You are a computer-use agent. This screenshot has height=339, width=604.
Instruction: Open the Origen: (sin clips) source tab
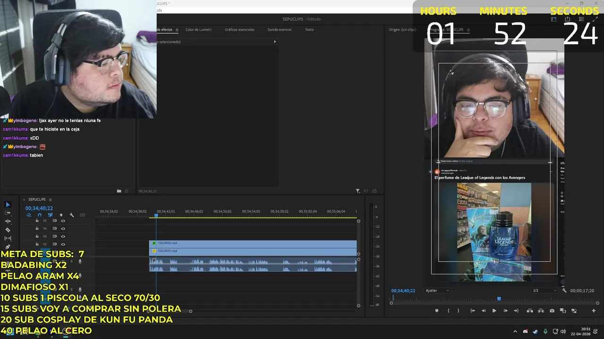pyautogui.click(x=403, y=30)
